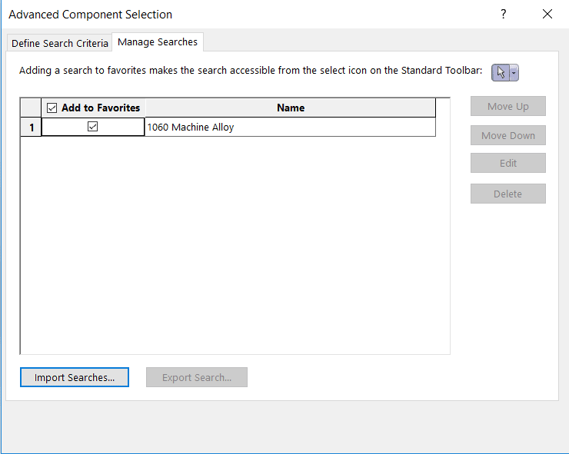The image size is (569, 454).
Task: Click the Advanced Component Selection title bar
Action: coord(231,15)
